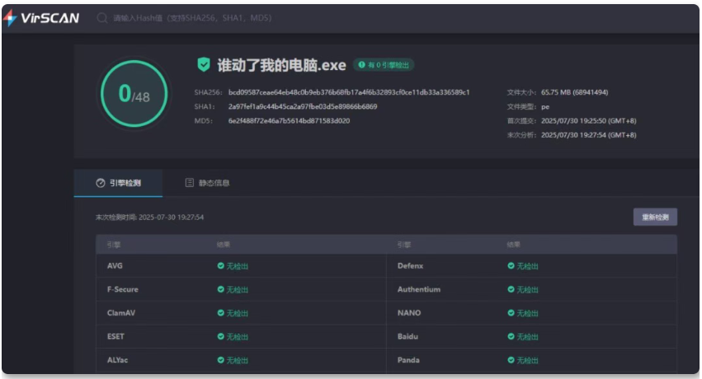Click the green check icon in the ALYac row

click(221, 360)
